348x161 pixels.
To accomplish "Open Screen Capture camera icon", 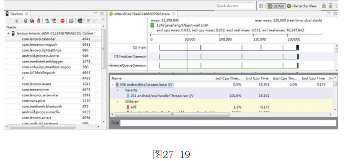I will tap(71, 21).
